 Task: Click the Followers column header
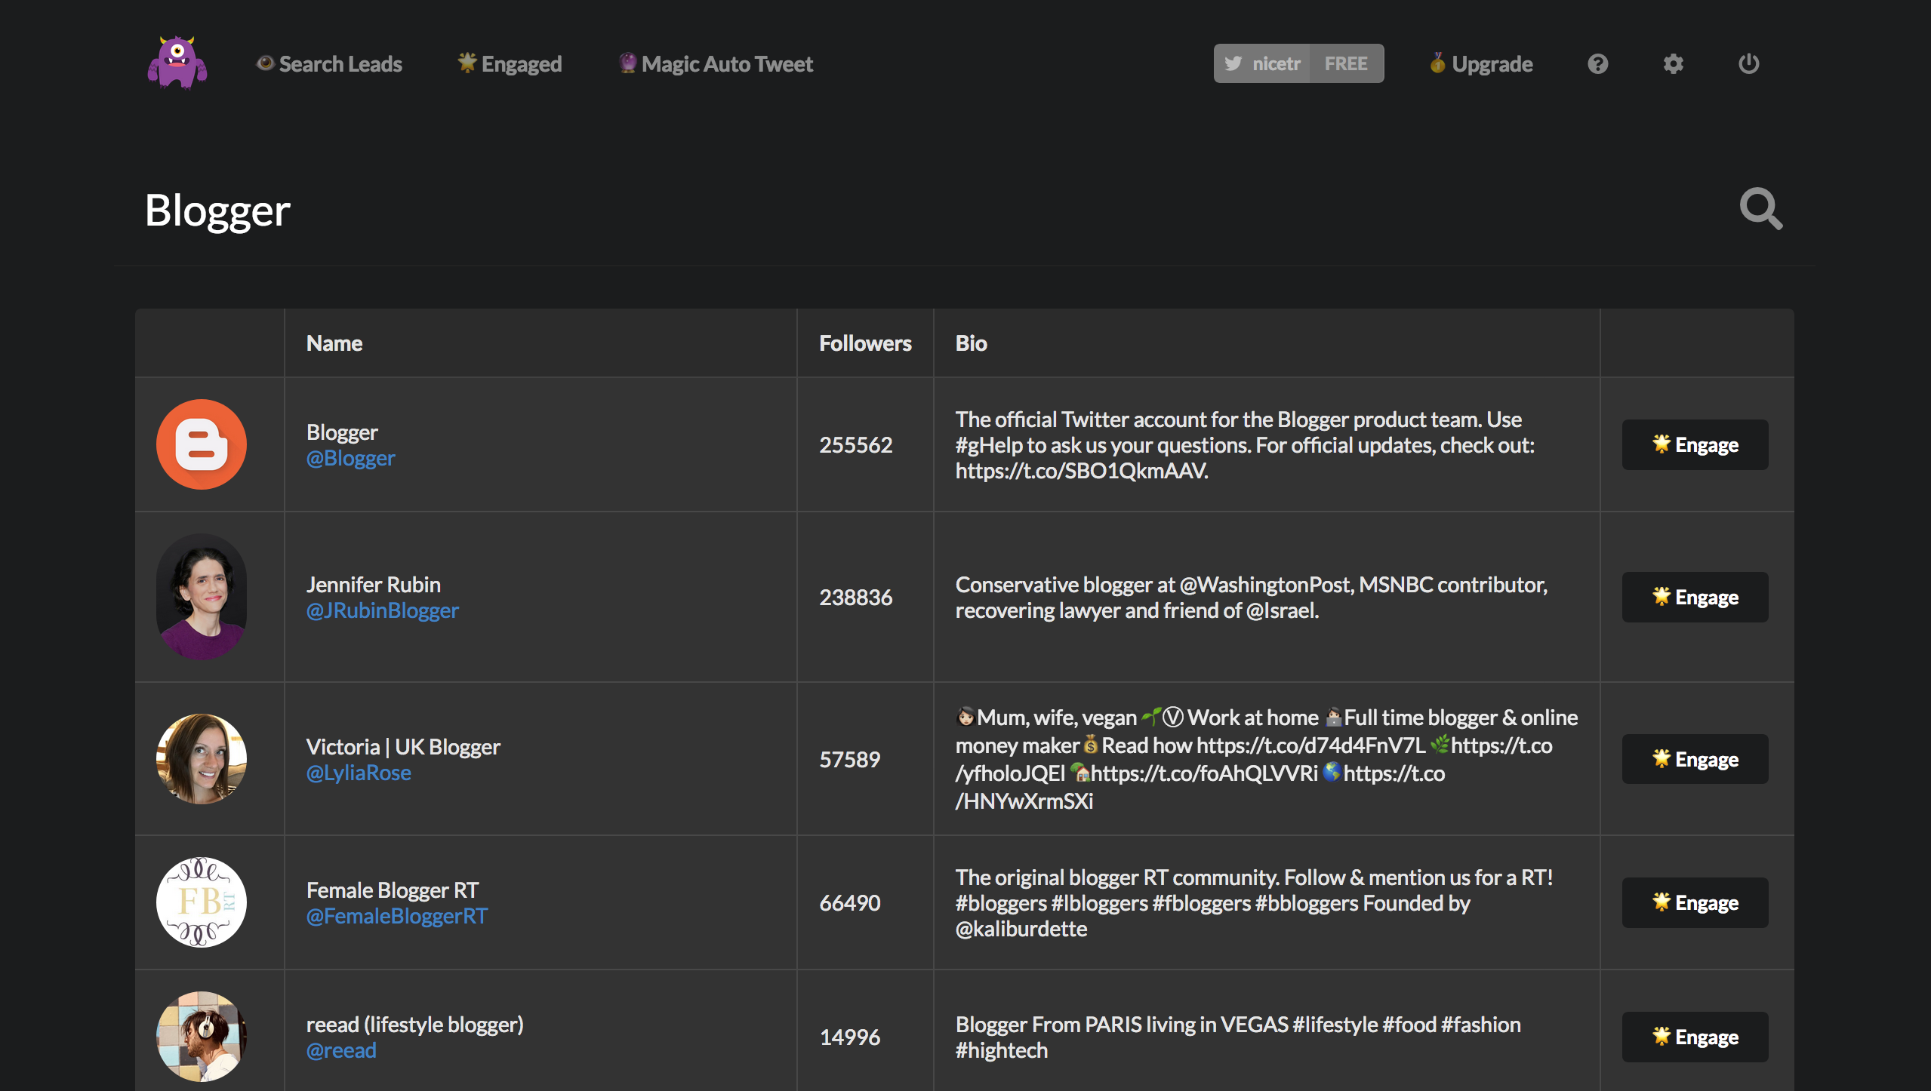click(865, 343)
